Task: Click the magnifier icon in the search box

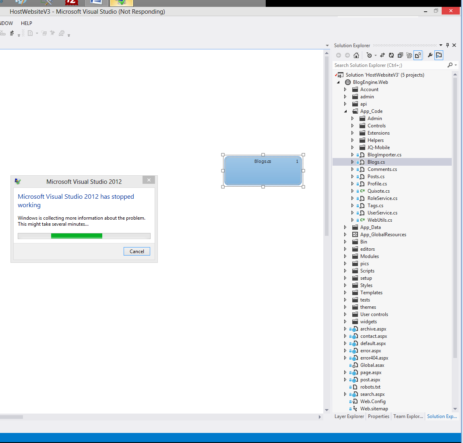Action: [450, 65]
